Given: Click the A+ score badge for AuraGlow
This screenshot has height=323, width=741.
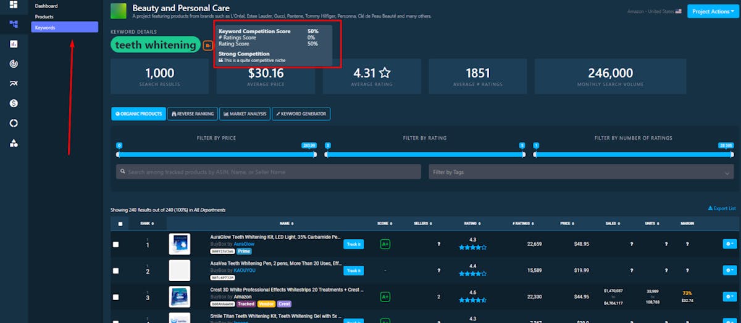Looking at the screenshot, I should pos(385,244).
